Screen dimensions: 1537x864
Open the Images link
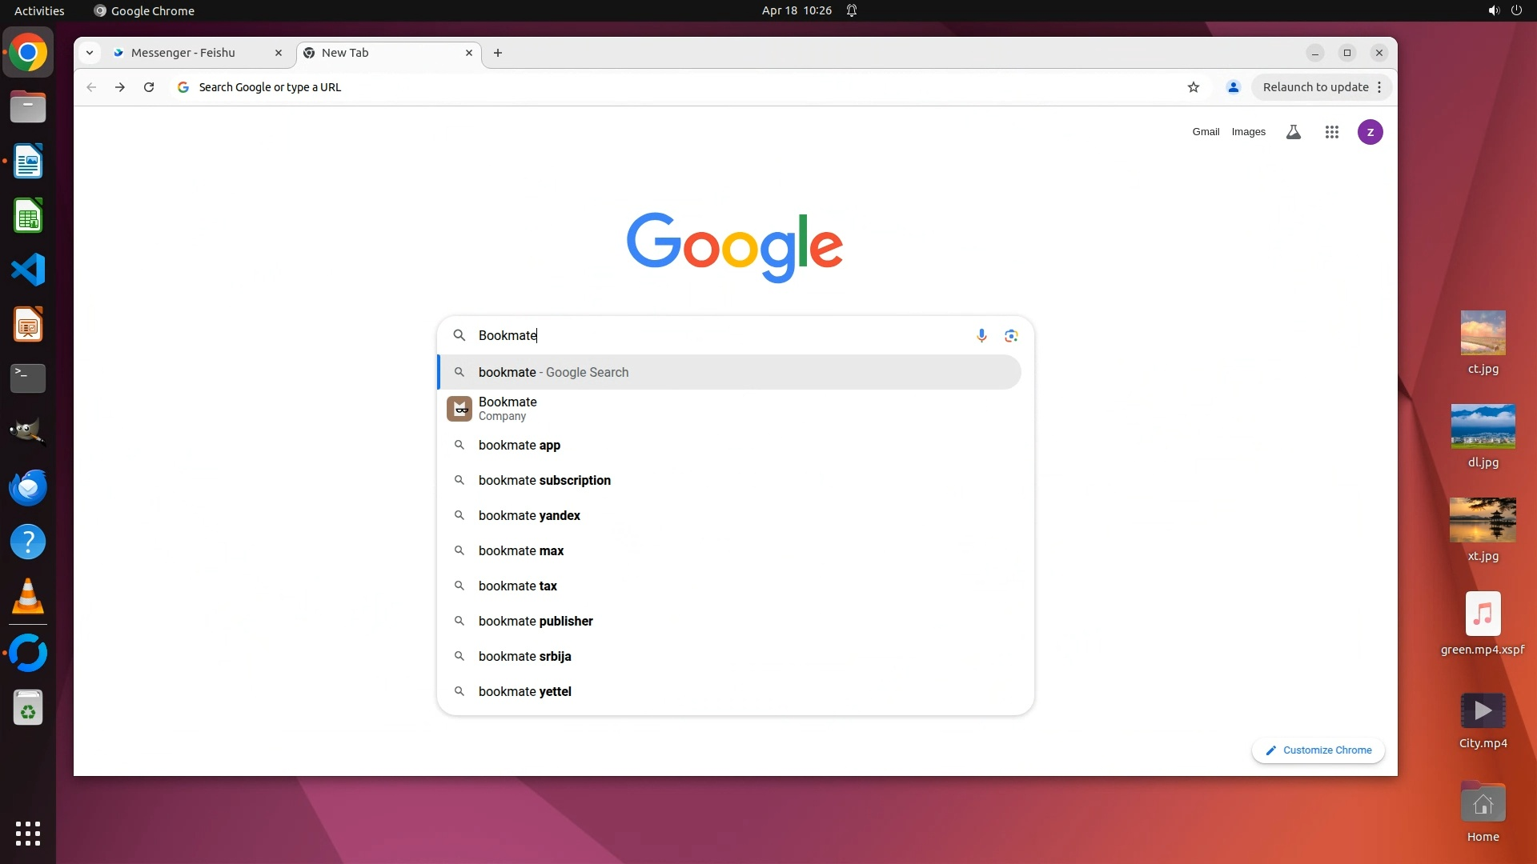[1248, 132]
